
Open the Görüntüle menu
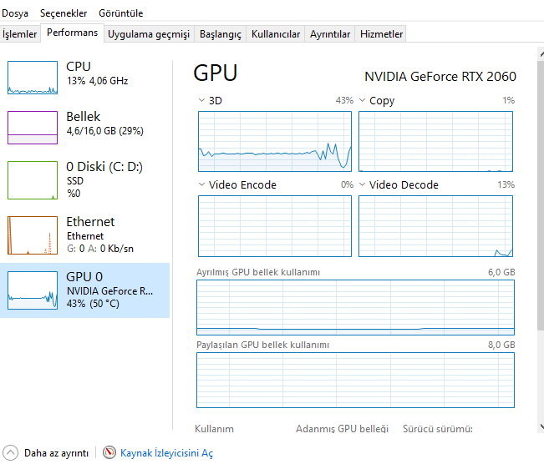[120, 13]
